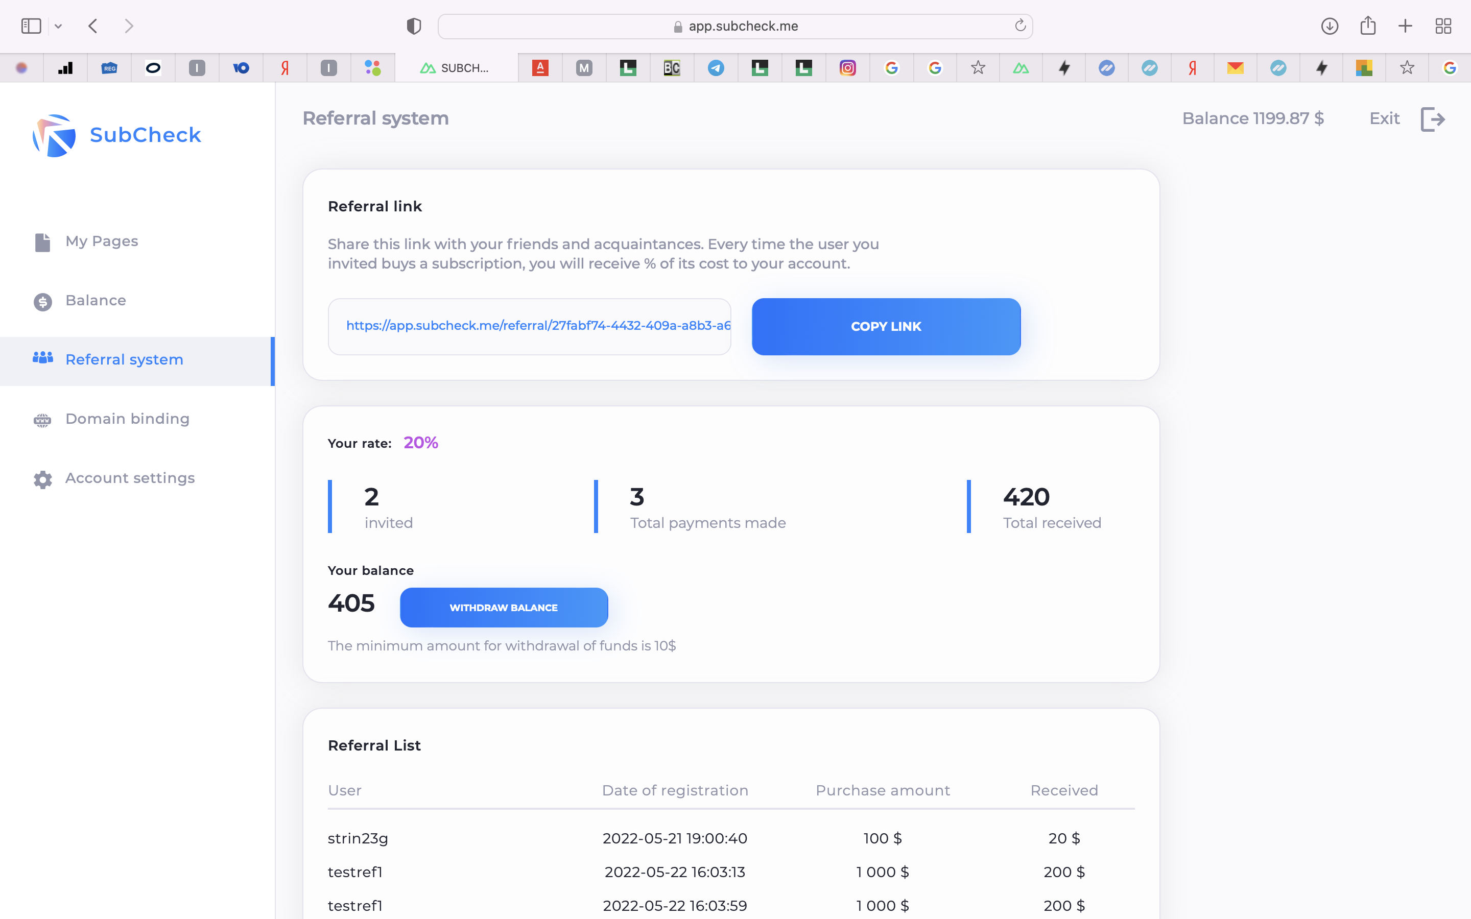This screenshot has height=919, width=1471.
Task: Click Balance 1199.87 $ in header
Action: click(x=1253, y=118)
